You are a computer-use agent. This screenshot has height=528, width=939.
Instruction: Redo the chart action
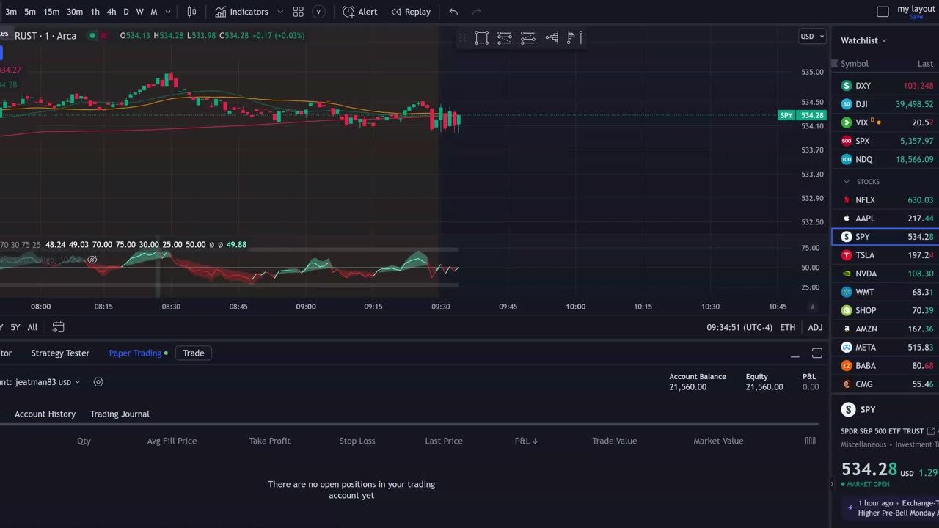pos(477,12)
